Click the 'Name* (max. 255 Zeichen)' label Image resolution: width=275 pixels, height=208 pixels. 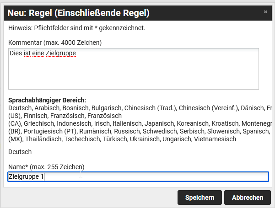click(x=46, y=166)
